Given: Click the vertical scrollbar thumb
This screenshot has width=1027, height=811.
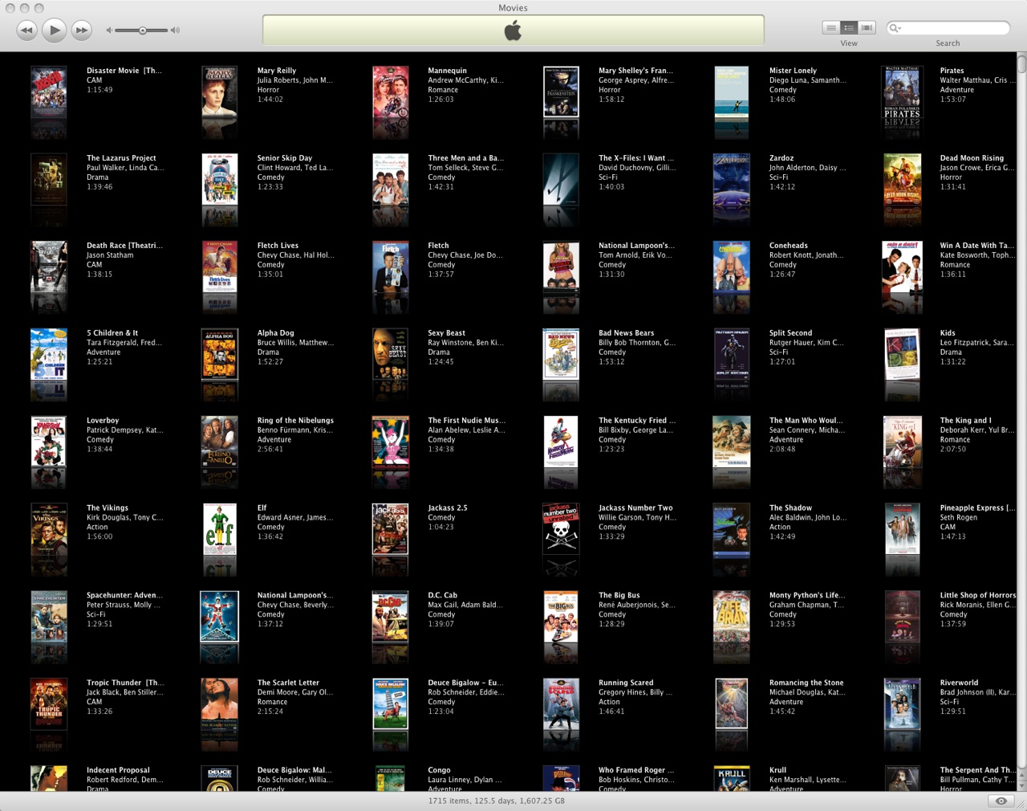Looking at the screenshot, I should (1021, 63).
